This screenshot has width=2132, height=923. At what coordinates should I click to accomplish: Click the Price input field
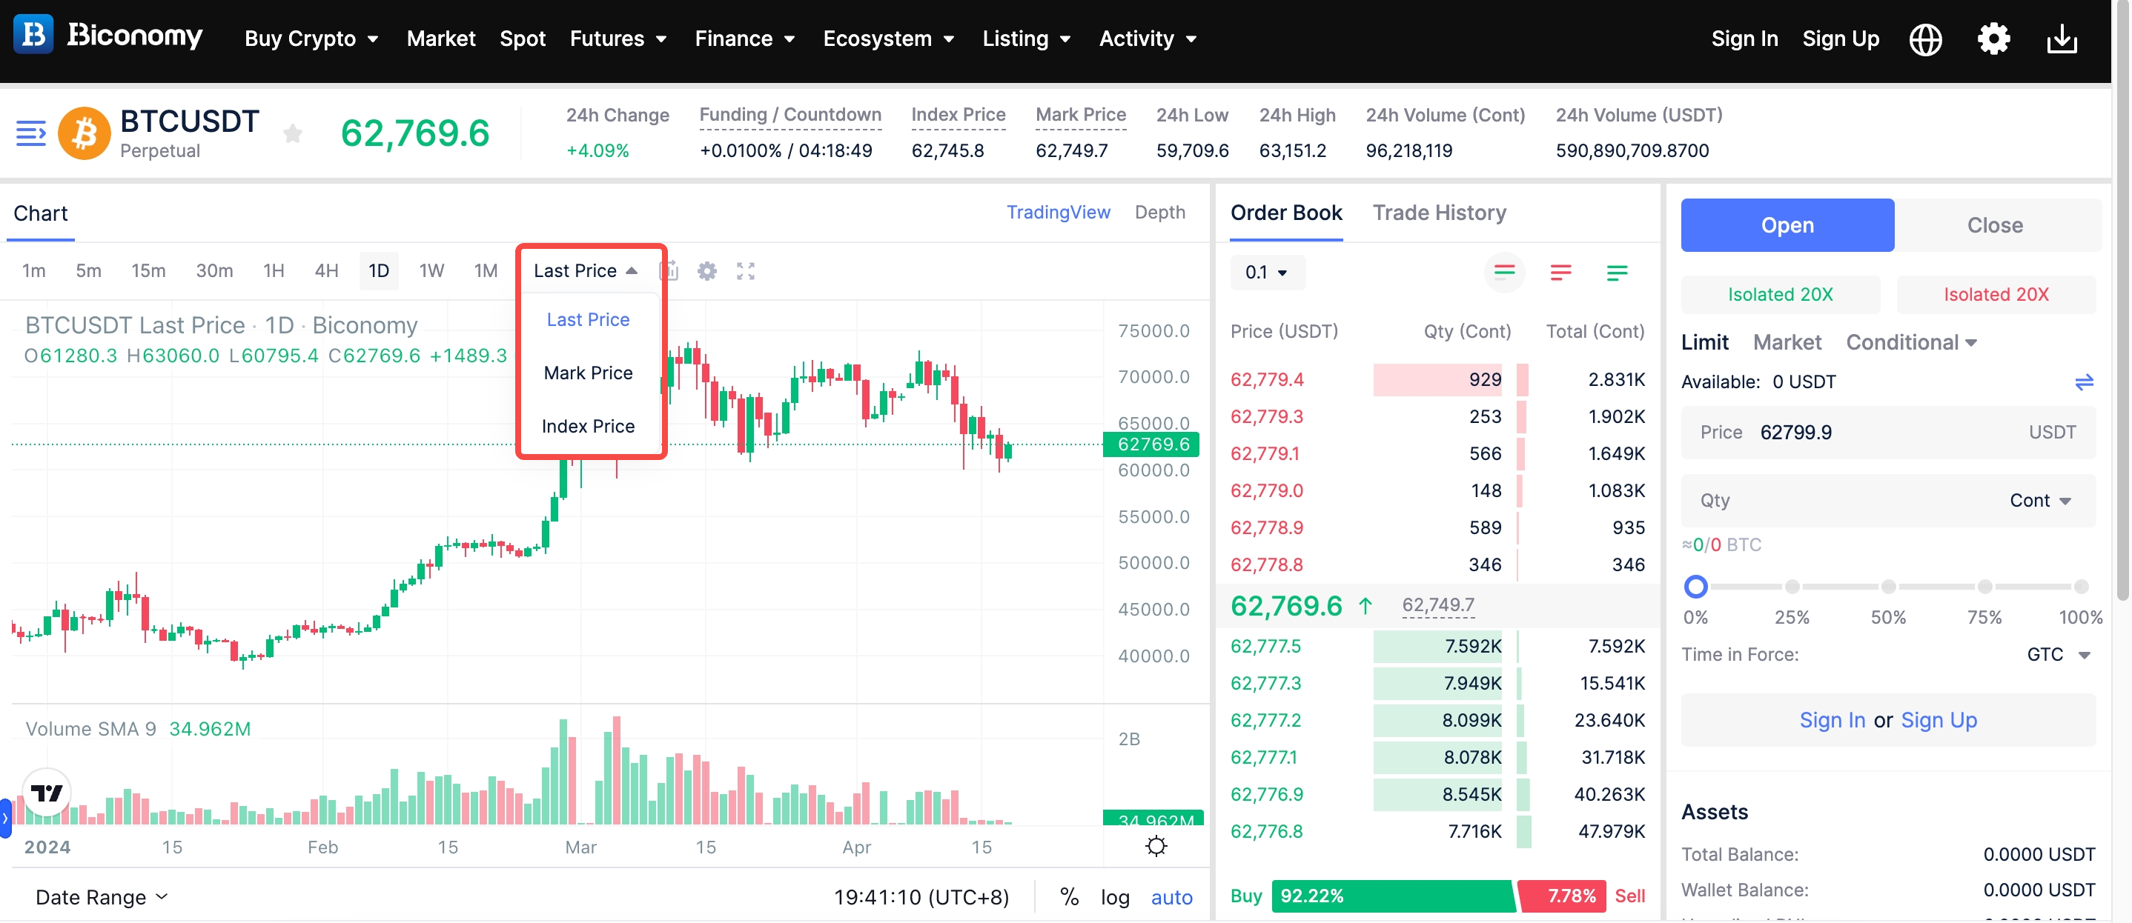click(x=1887, y=433)
